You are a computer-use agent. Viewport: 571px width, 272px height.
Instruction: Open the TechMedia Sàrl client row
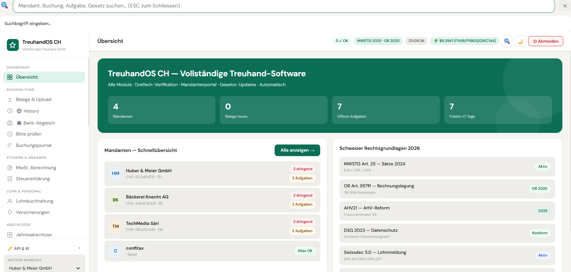point(212,226)
